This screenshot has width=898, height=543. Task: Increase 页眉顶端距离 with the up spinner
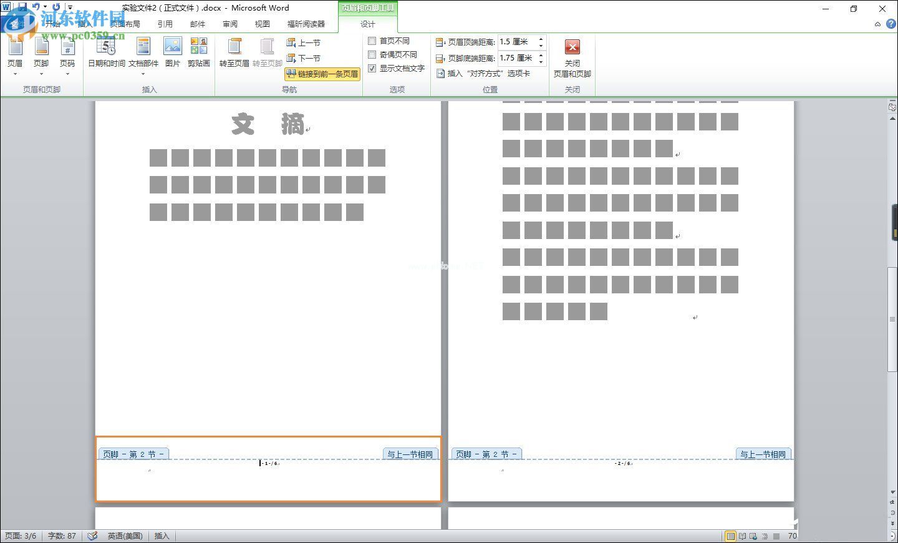541,39
